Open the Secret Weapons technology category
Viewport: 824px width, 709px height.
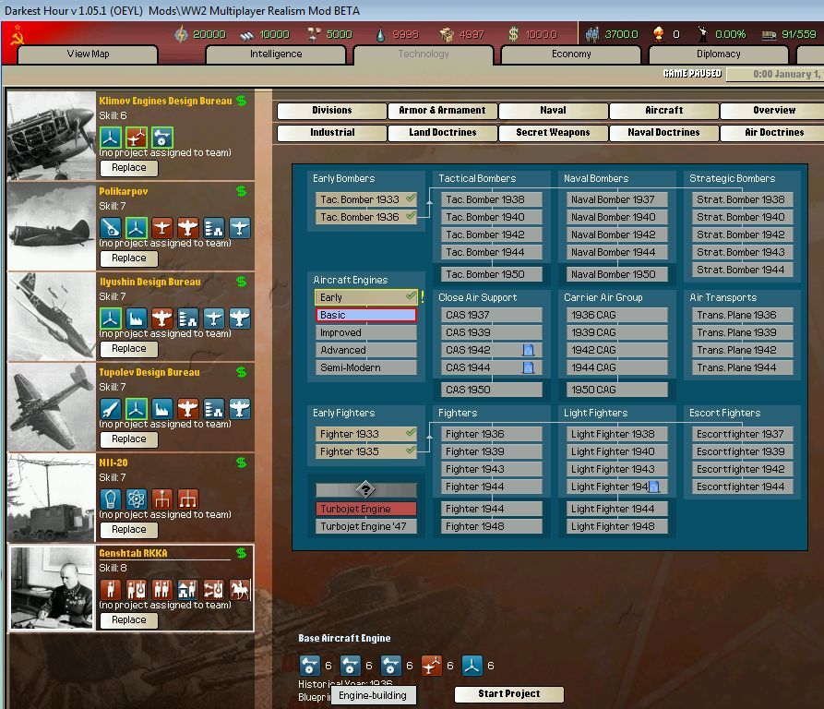point(553,133)
